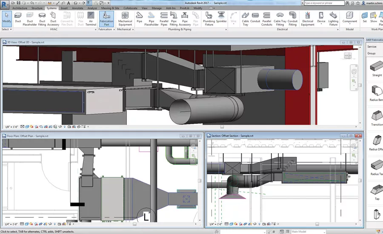383x234 pixels.
Task: Insert Text with the quick access A icon
Action: [x=69, y=3]
